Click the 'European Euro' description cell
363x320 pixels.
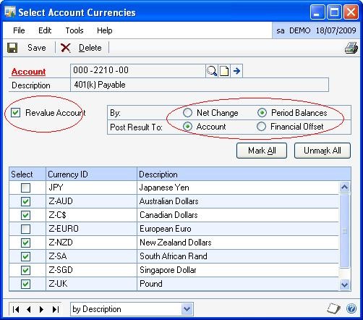tap(238, 229)
